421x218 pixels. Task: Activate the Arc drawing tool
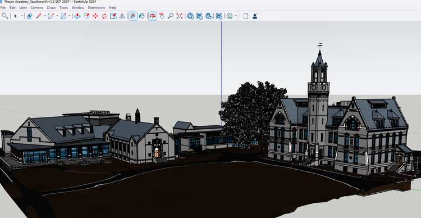tap(51, 16)
